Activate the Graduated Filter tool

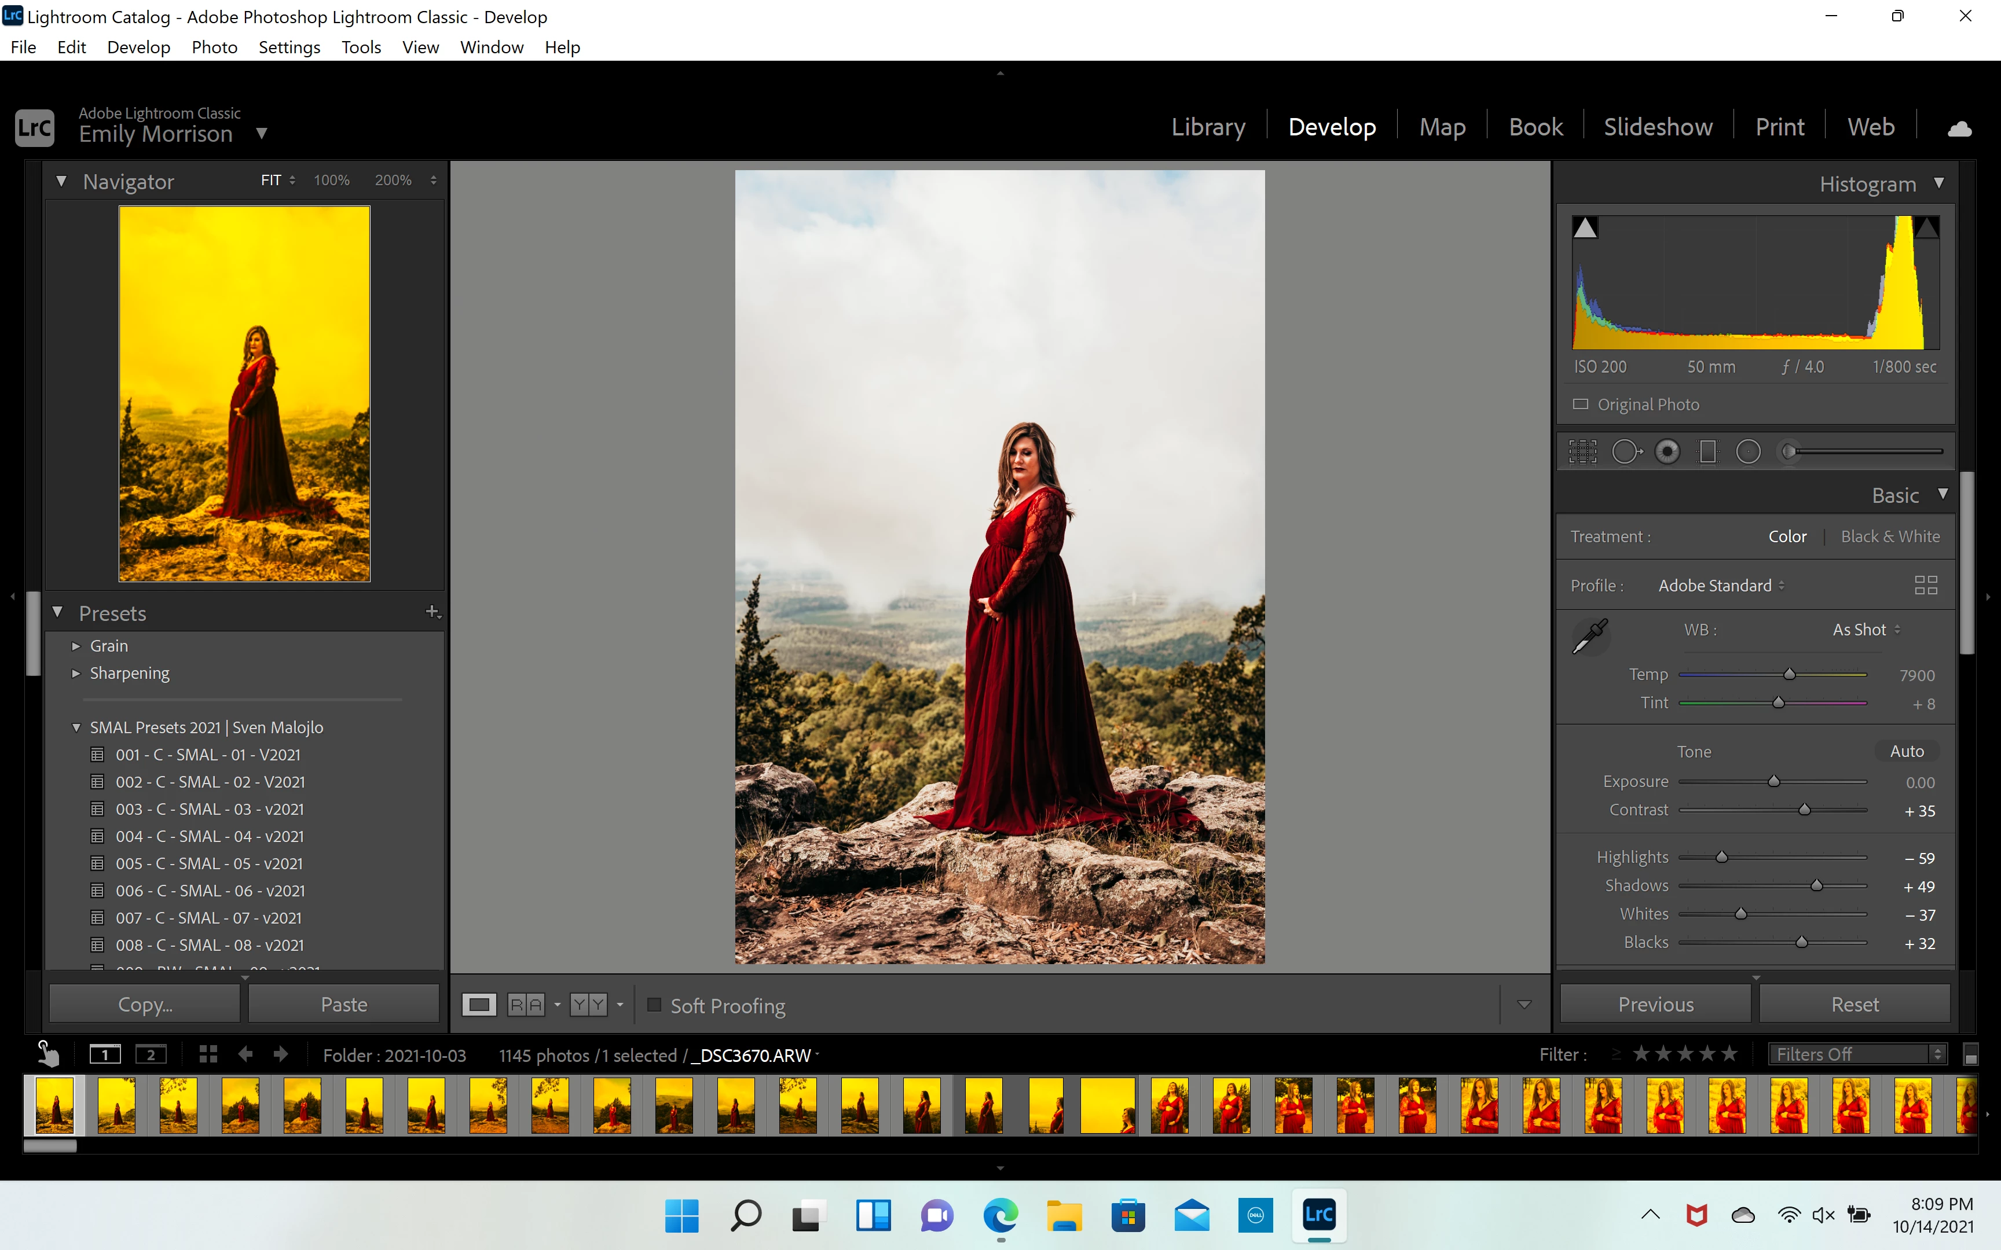coord(1707,452)
